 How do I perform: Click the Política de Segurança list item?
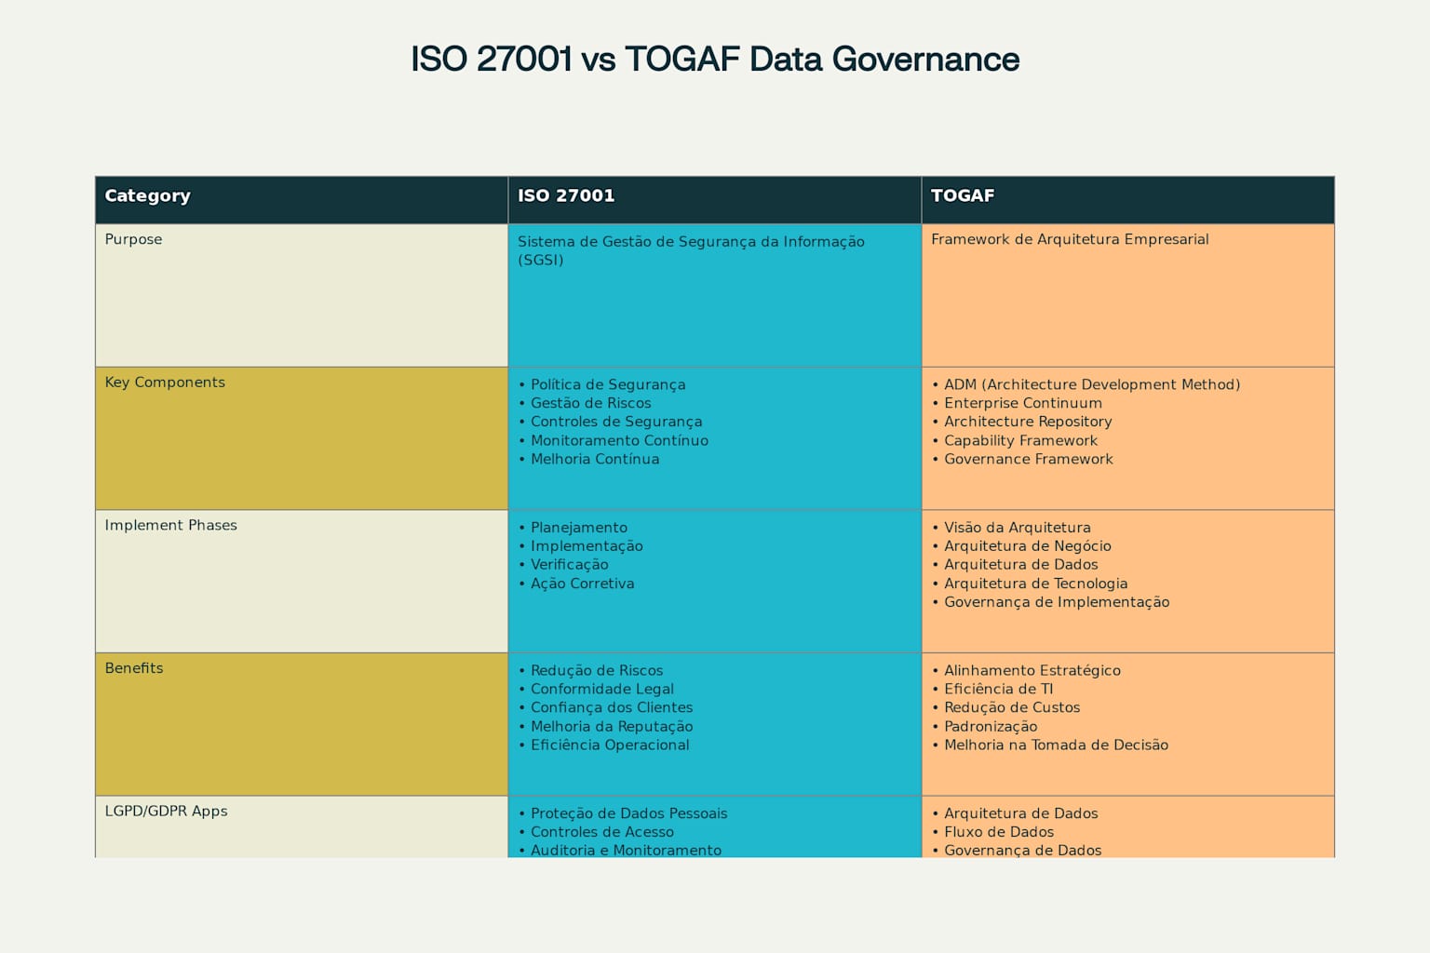[x=608, y=384]
